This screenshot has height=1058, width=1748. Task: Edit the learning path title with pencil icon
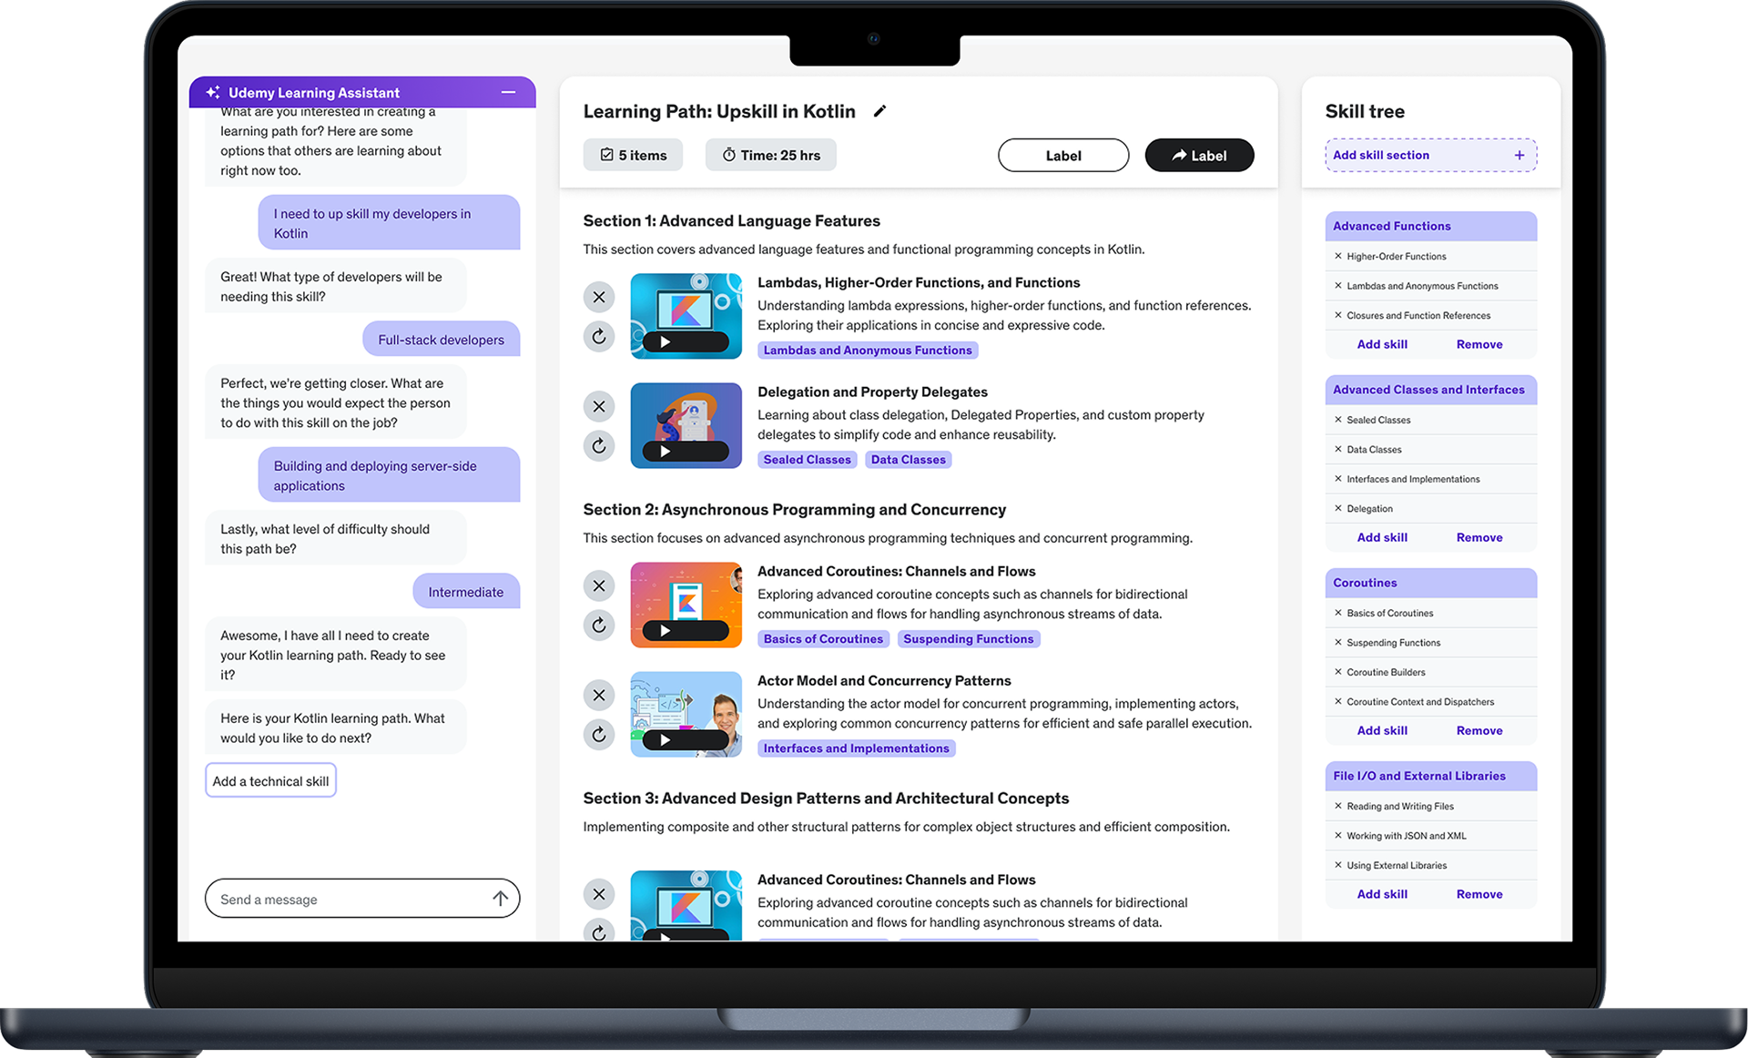879,111
